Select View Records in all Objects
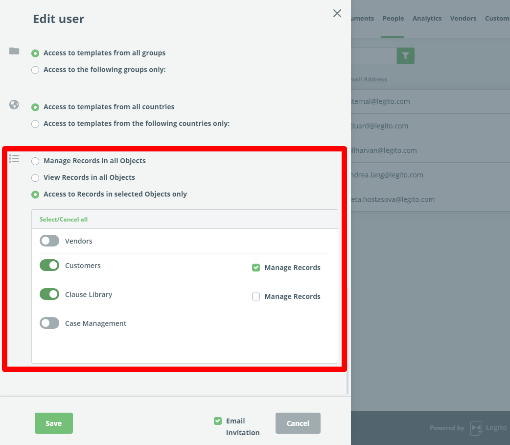 click(35, 178)
